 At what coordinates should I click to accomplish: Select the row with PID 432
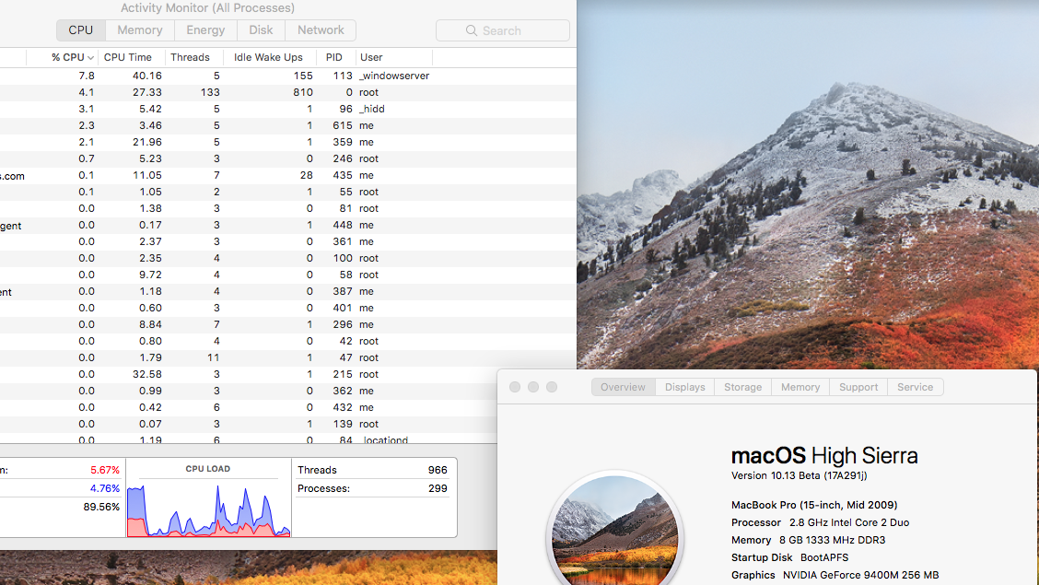pyautogui.click(x=249, y=407)
